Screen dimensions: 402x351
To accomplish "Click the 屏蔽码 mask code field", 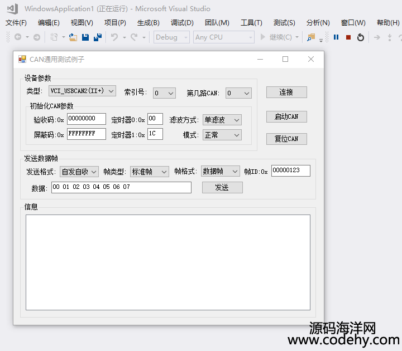I will click(x=87, y=134).
